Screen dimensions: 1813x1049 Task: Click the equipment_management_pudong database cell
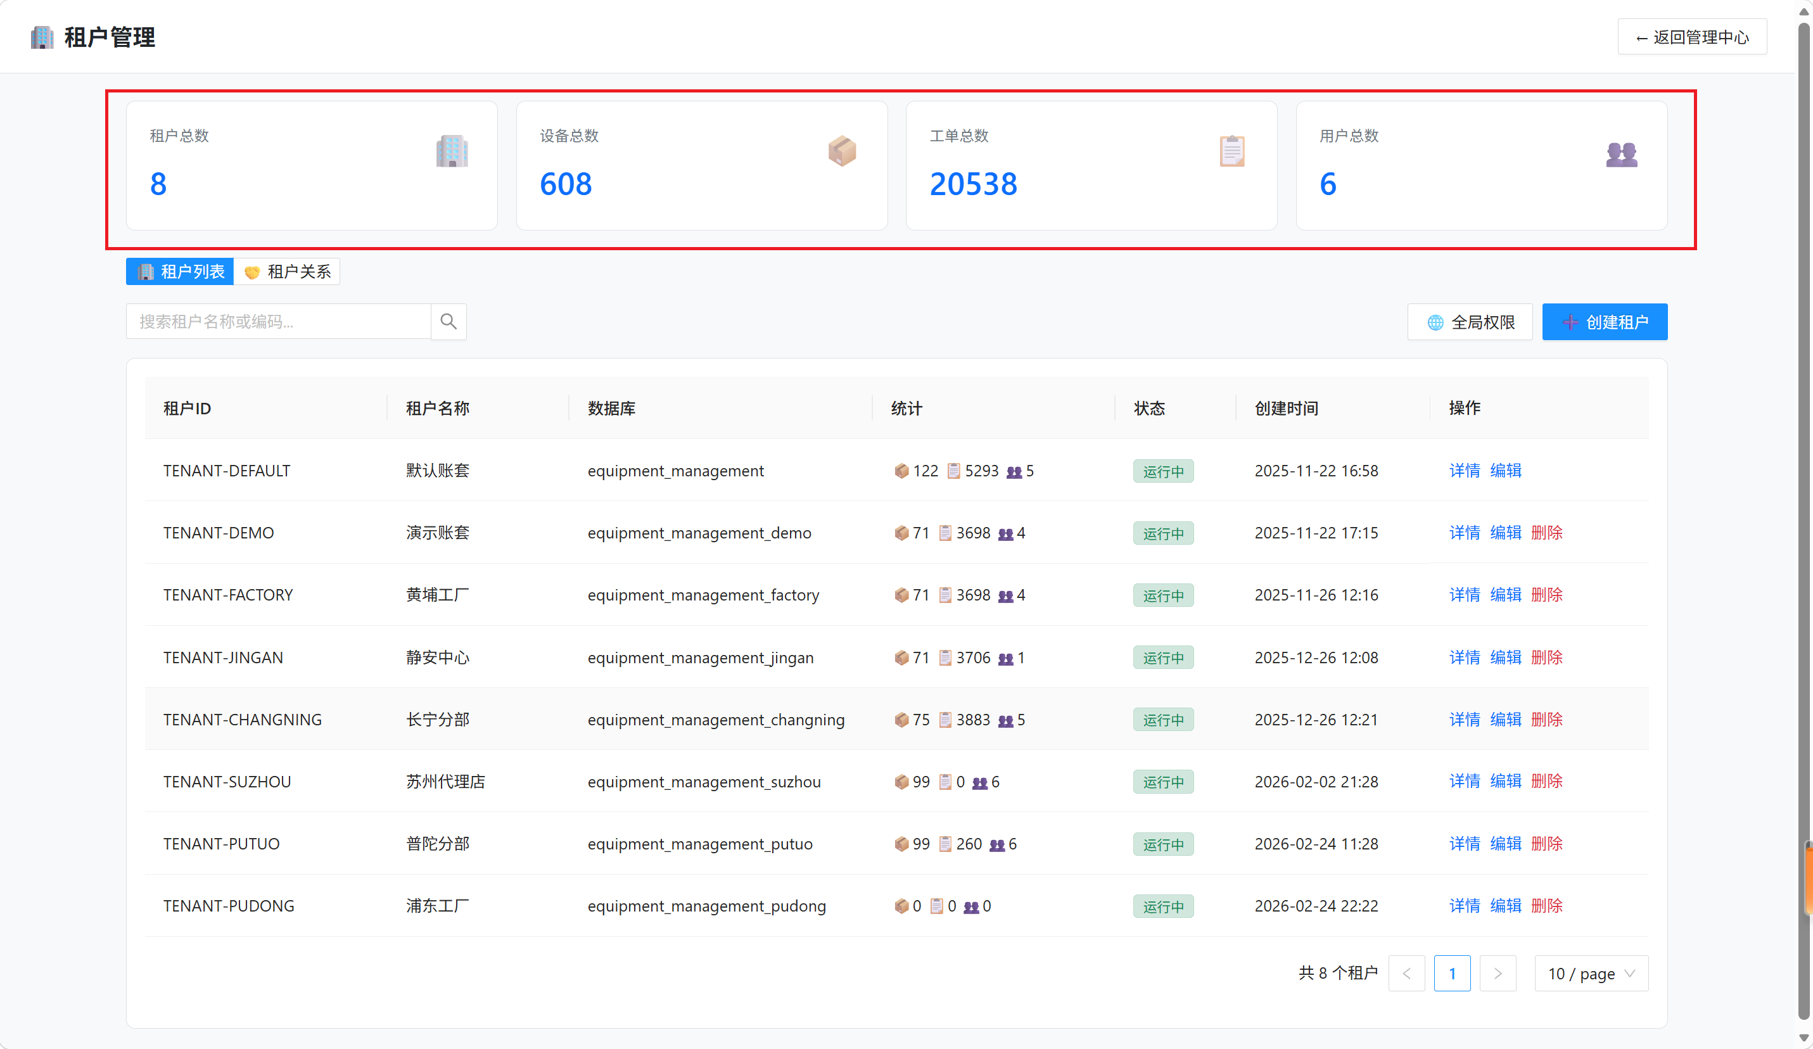click(706, 906)
